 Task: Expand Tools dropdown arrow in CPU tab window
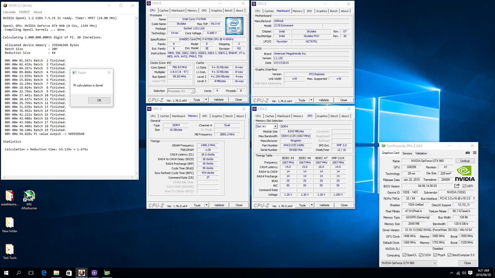point(206,100)
